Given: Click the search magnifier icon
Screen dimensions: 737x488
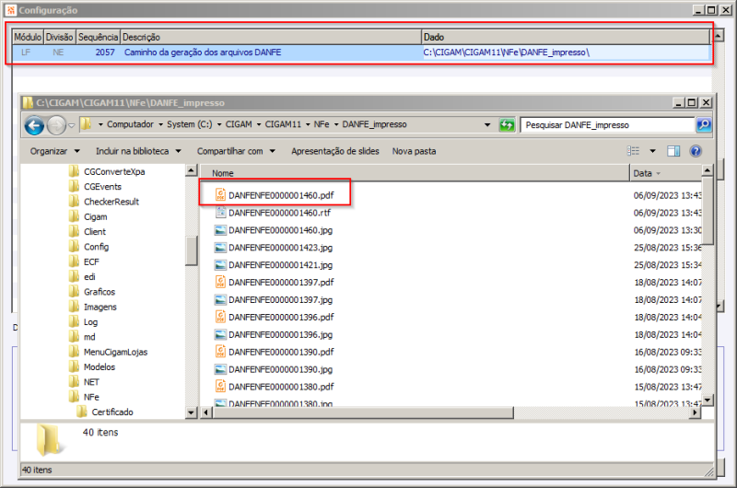Looking at the screenshot, I should click(704, 125).
